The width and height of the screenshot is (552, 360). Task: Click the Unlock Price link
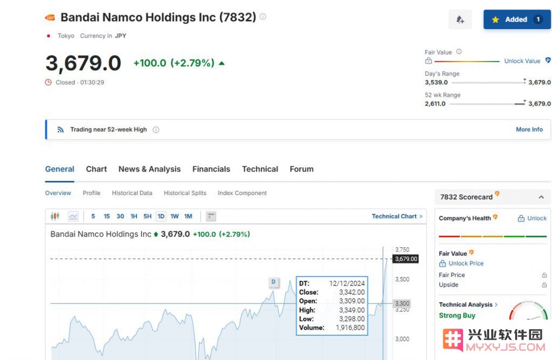[x=466, y=264]
